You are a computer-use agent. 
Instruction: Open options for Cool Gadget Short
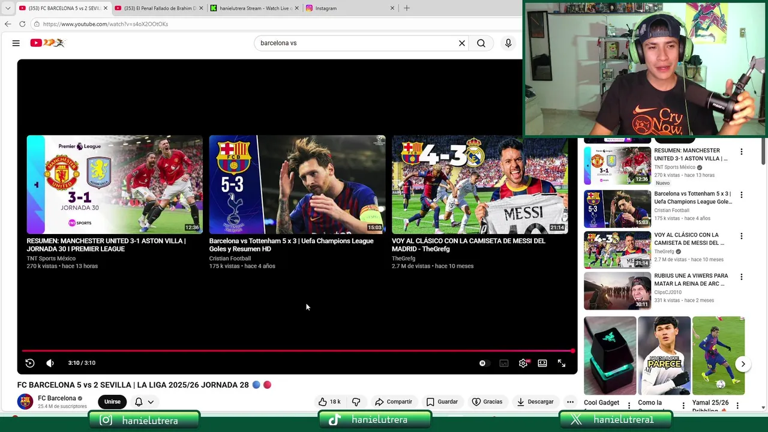point(629,406)
